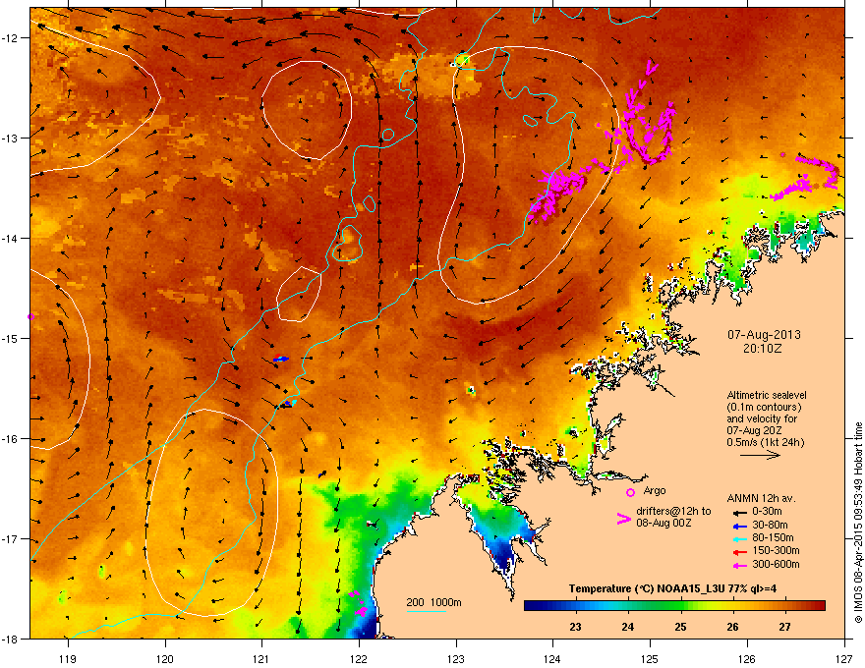Click the 'Argo' legend label
The image size is (865, 668).
coord(655,490)
